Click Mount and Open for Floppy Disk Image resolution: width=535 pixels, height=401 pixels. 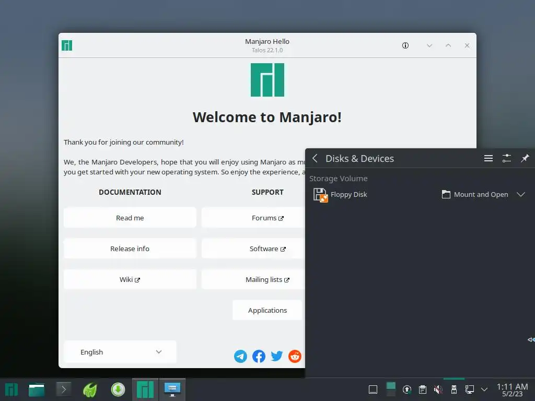(474, 194)
